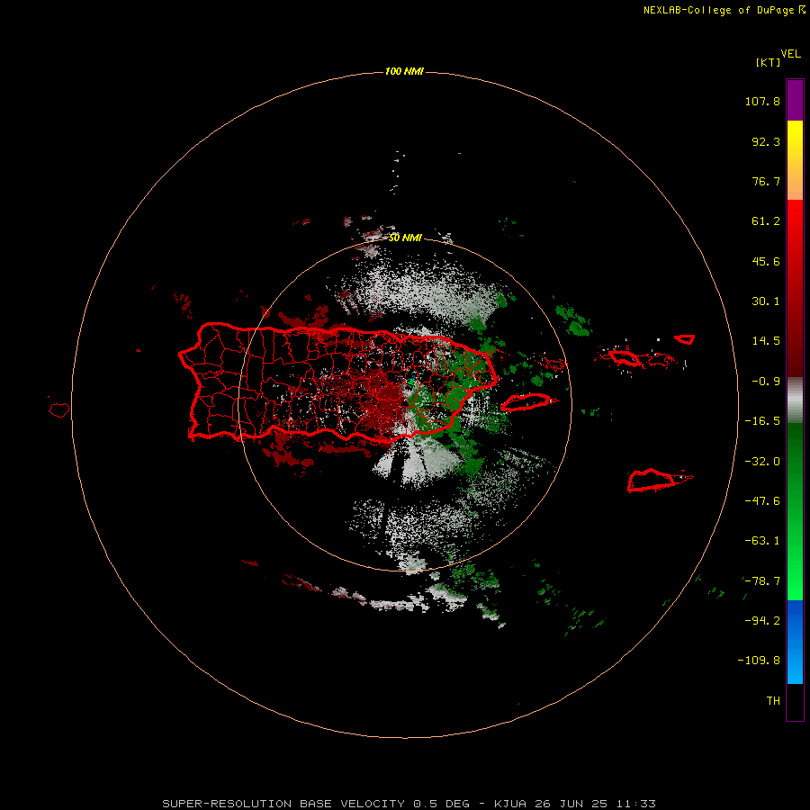Click the 76.7 scale value
Screen dimensions: 810x810
pos(766,181)
